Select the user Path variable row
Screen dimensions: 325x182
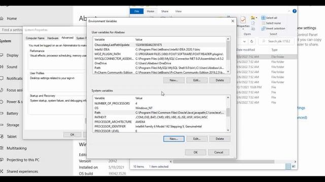point(159,68)
